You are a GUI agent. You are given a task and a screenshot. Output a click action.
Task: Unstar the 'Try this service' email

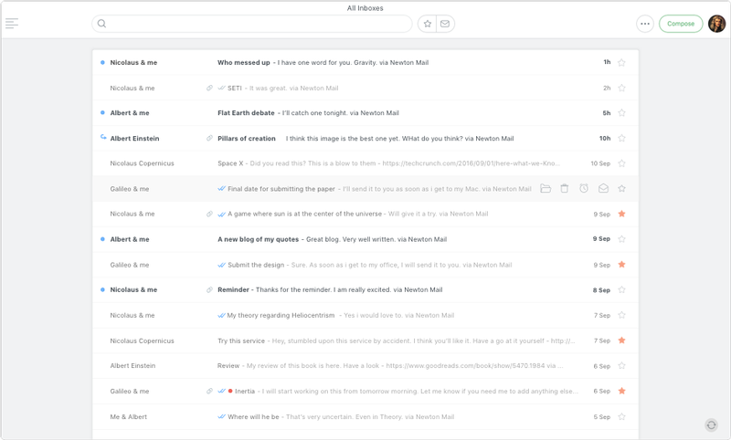(x=621, y=340)
